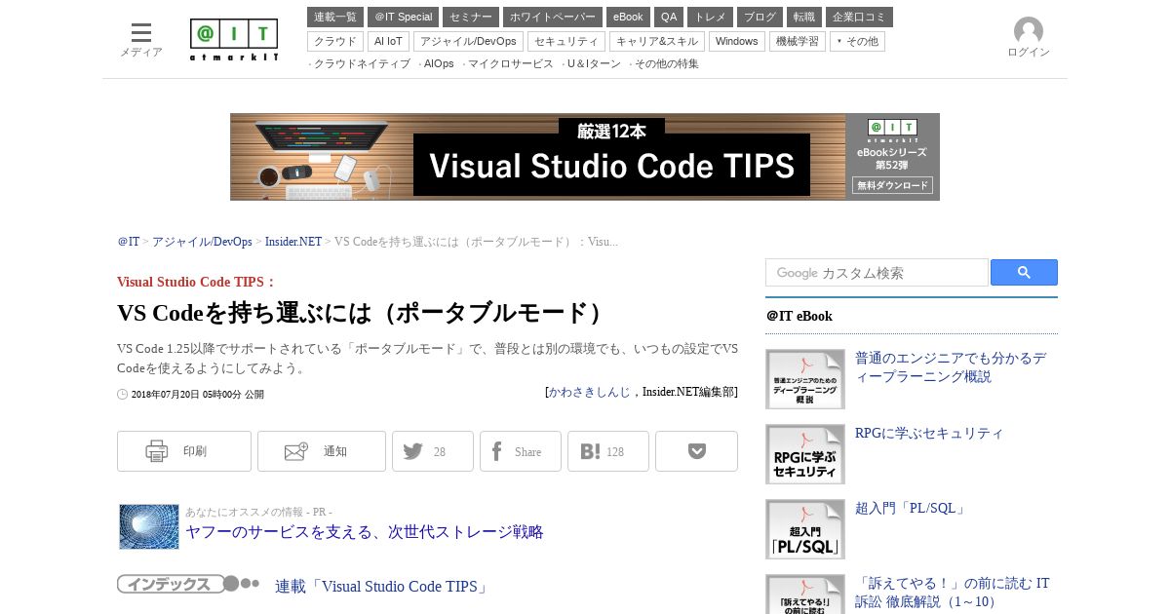Click the アジャイル/DevOps breadcrumb link
Screen dimensions: 1170x614
coord(202,242)
